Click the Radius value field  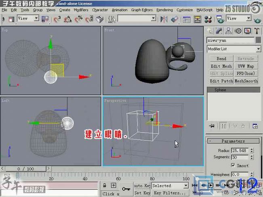(240, 151)
